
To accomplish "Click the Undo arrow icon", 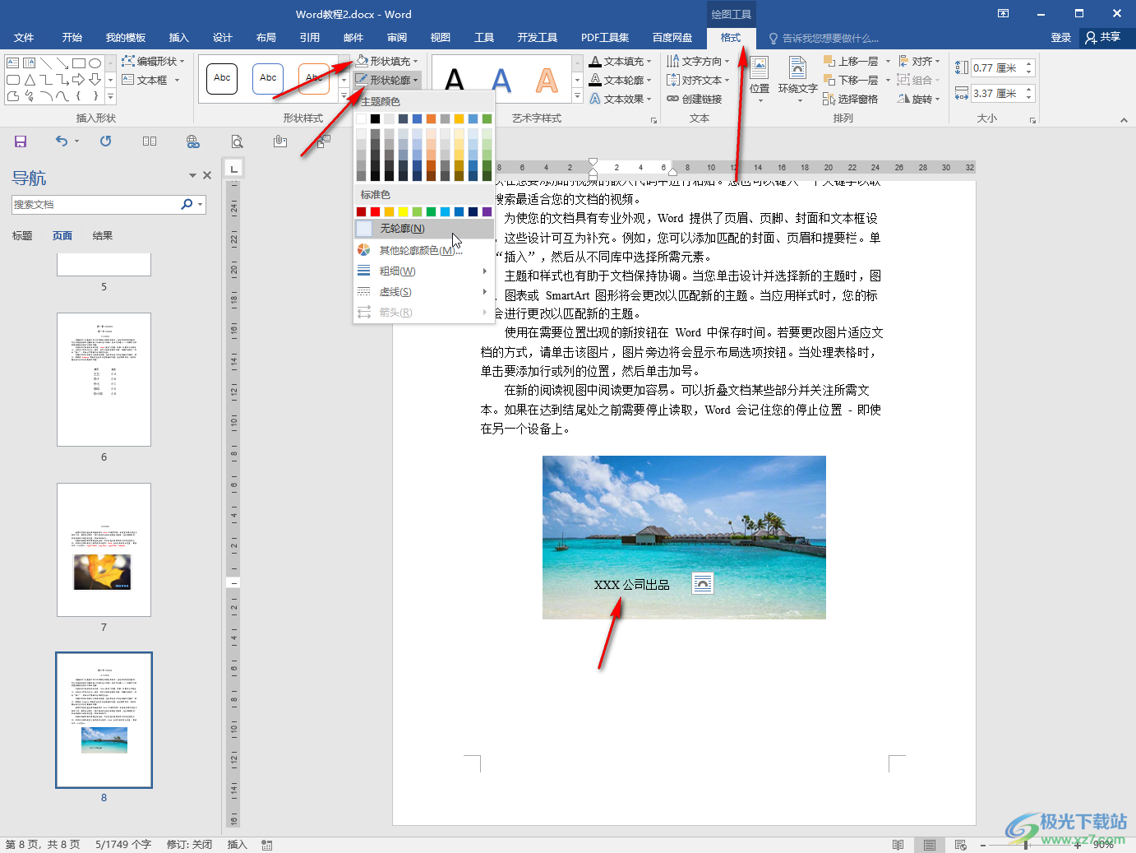I will click(x=62, y=141).
